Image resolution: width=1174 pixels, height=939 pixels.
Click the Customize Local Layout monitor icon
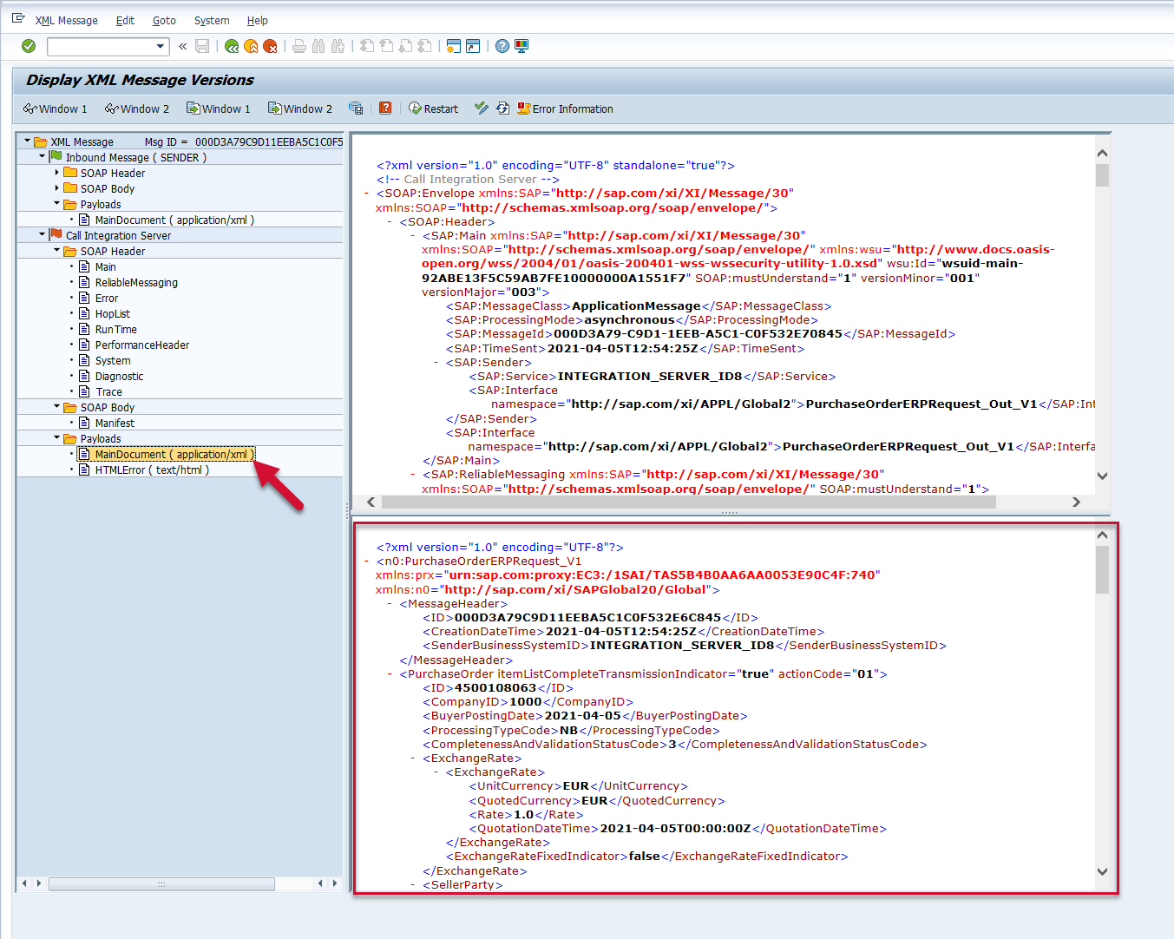click(521, 46)
